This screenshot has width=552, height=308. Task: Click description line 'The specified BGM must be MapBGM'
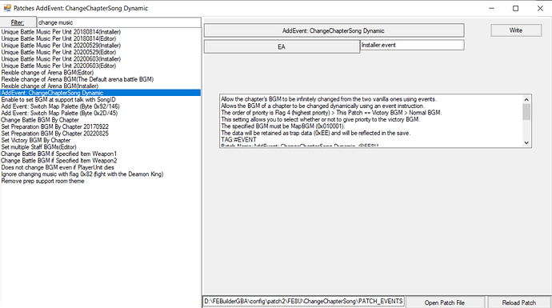coord(283,126)
